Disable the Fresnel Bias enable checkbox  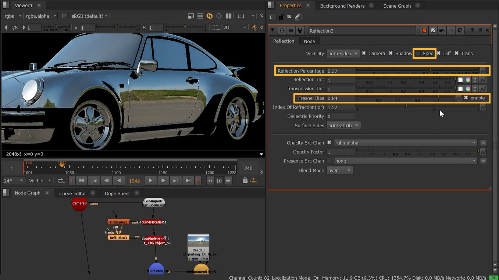pyautogui.click(x=466, y=98)
